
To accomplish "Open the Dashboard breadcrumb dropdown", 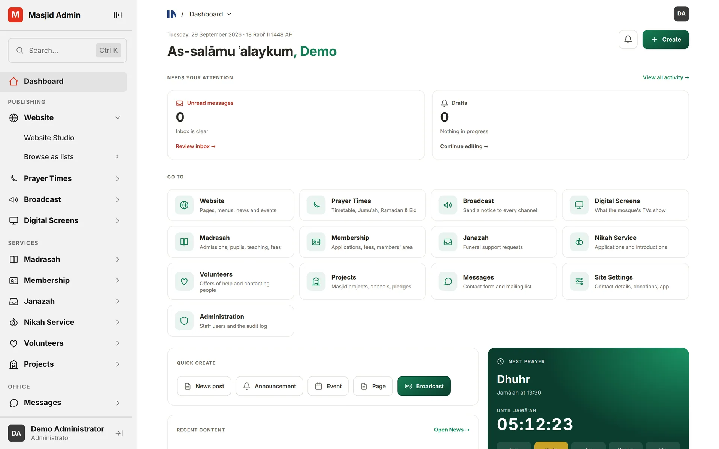I will pos(210,14).
